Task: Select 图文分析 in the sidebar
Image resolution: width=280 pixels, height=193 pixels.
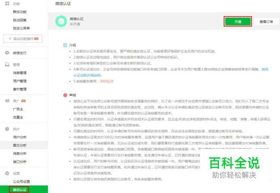Action: [x=20, y=145]
